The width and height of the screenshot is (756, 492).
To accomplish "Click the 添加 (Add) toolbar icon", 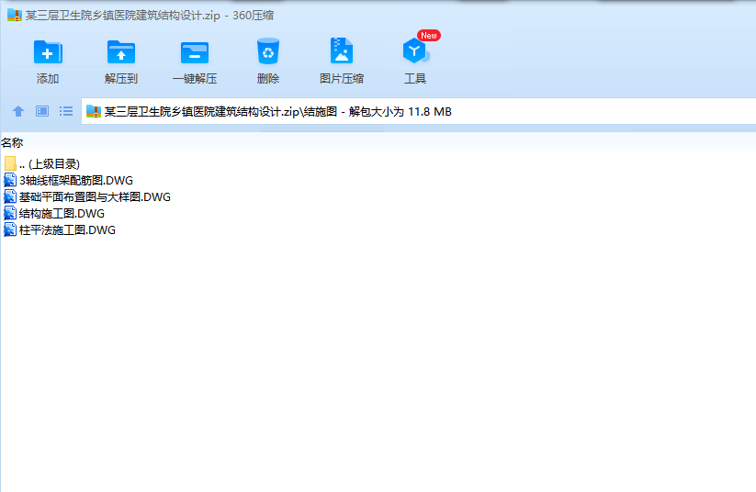I will tap(48, 52).
